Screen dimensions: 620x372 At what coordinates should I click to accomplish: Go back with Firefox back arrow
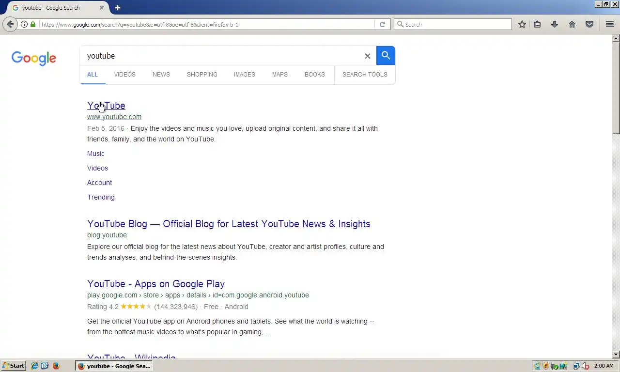(10, 24)
